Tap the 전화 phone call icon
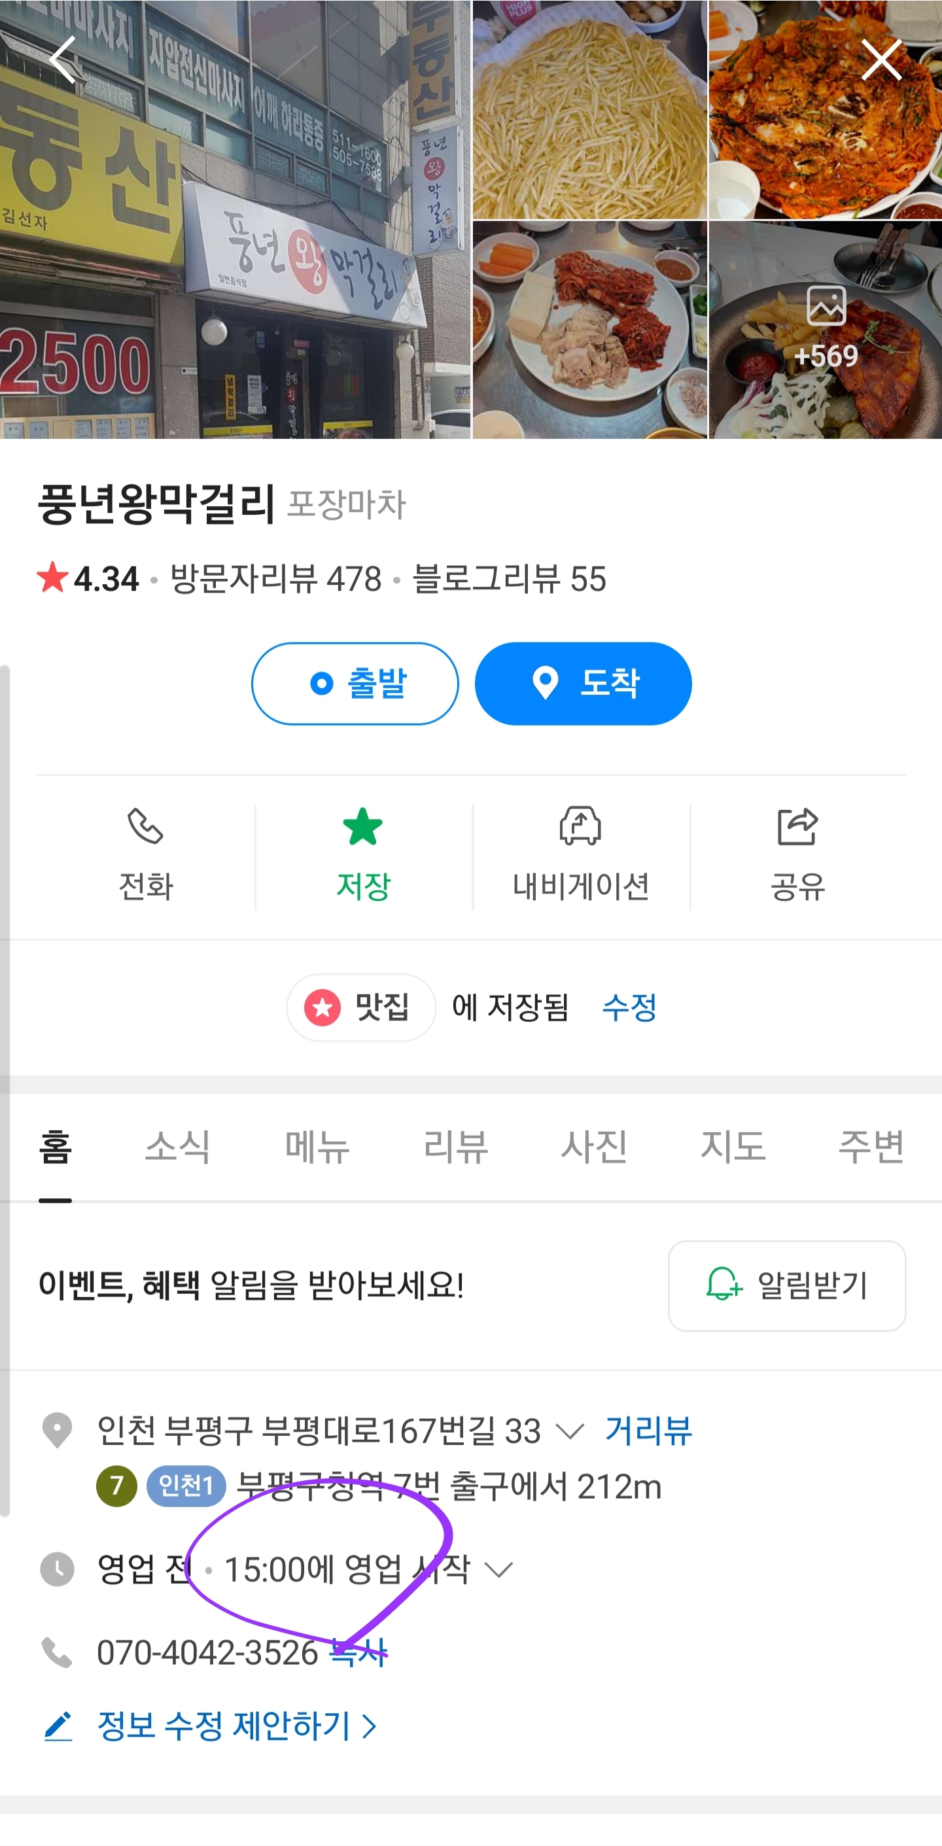This screenshot has height=1846, width=942. pos(145,826)
